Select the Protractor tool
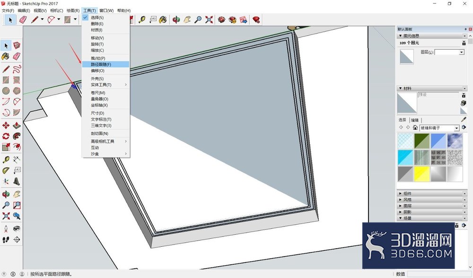 coord(6,171)
